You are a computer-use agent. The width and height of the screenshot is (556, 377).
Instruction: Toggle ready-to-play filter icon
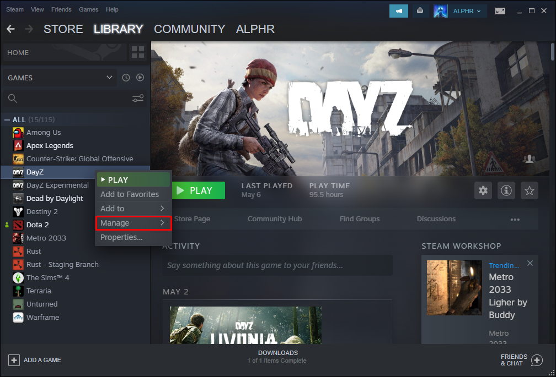[140, 78]
